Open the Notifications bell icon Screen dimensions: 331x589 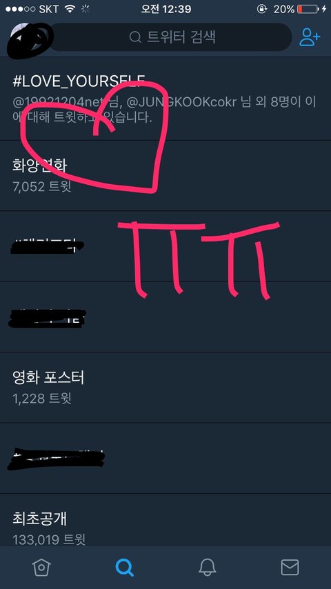[x=207, y=567]
